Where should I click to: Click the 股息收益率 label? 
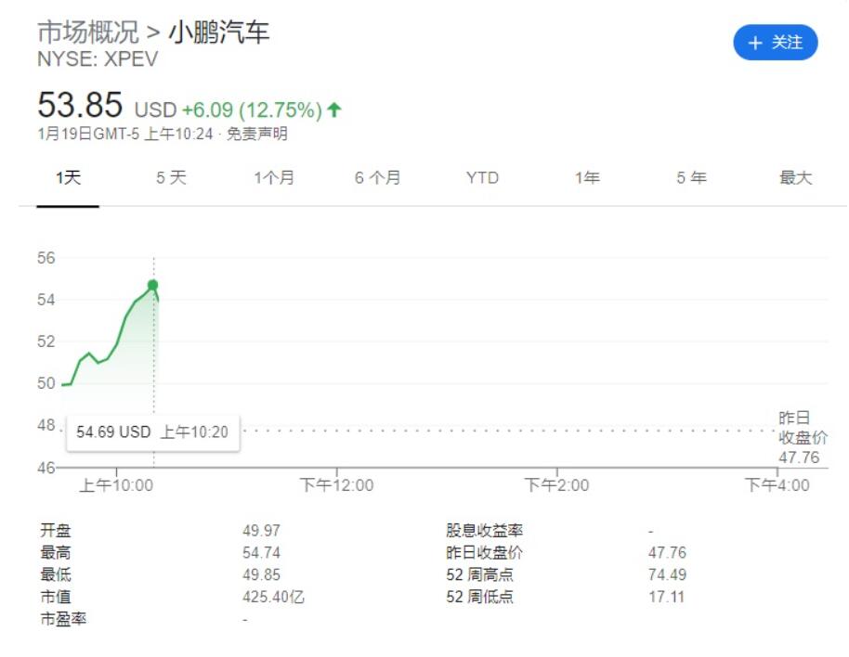coord(485,531)
